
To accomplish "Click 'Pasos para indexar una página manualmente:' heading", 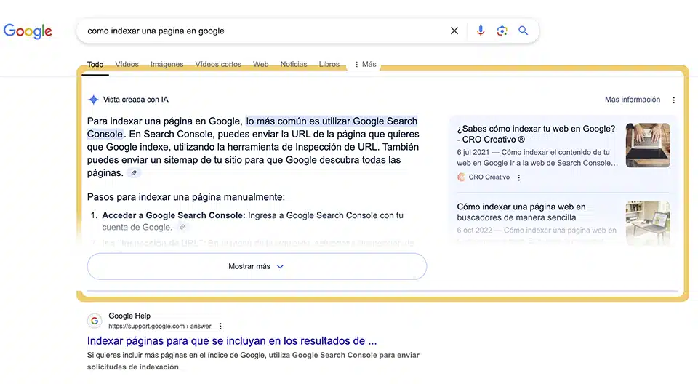I will pyautogui.click(x=186, y=197).
